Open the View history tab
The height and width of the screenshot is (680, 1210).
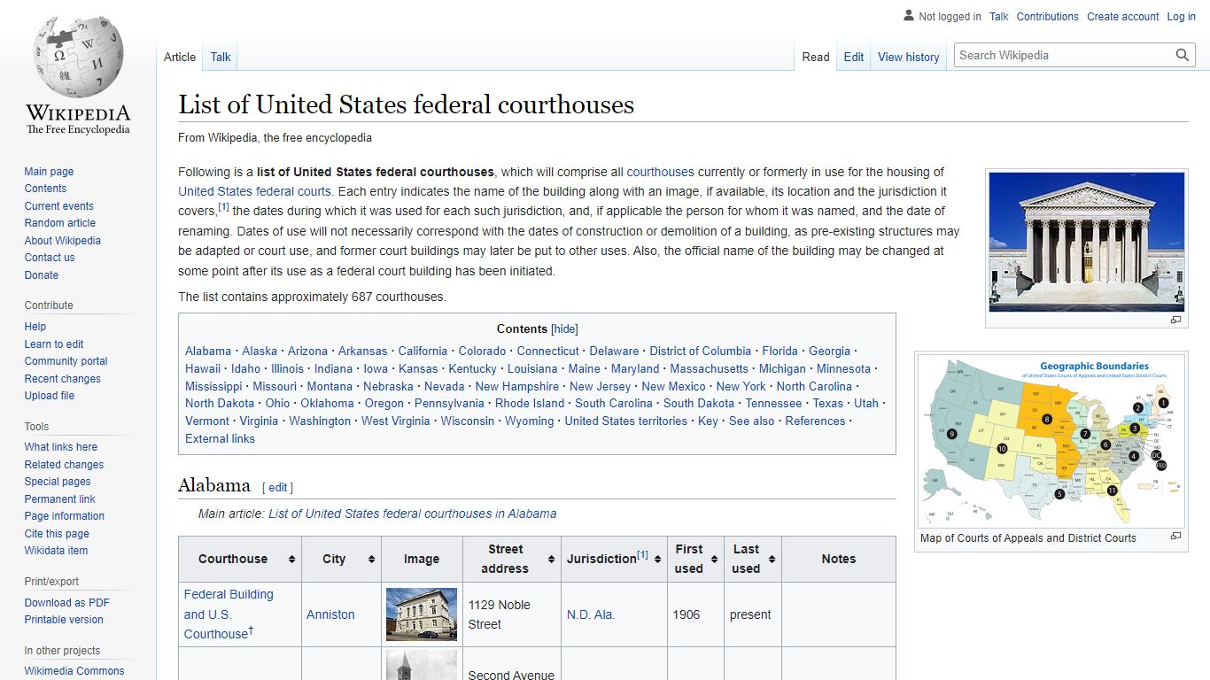click(909, 57)
